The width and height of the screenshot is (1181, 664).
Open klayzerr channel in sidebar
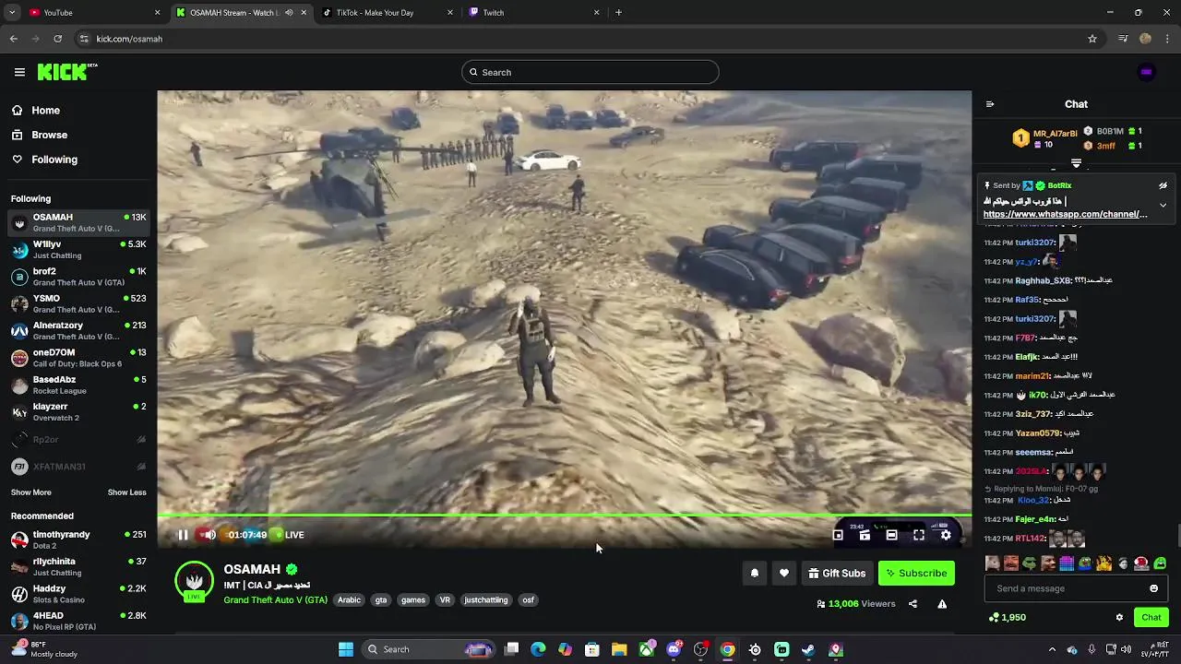78,411
